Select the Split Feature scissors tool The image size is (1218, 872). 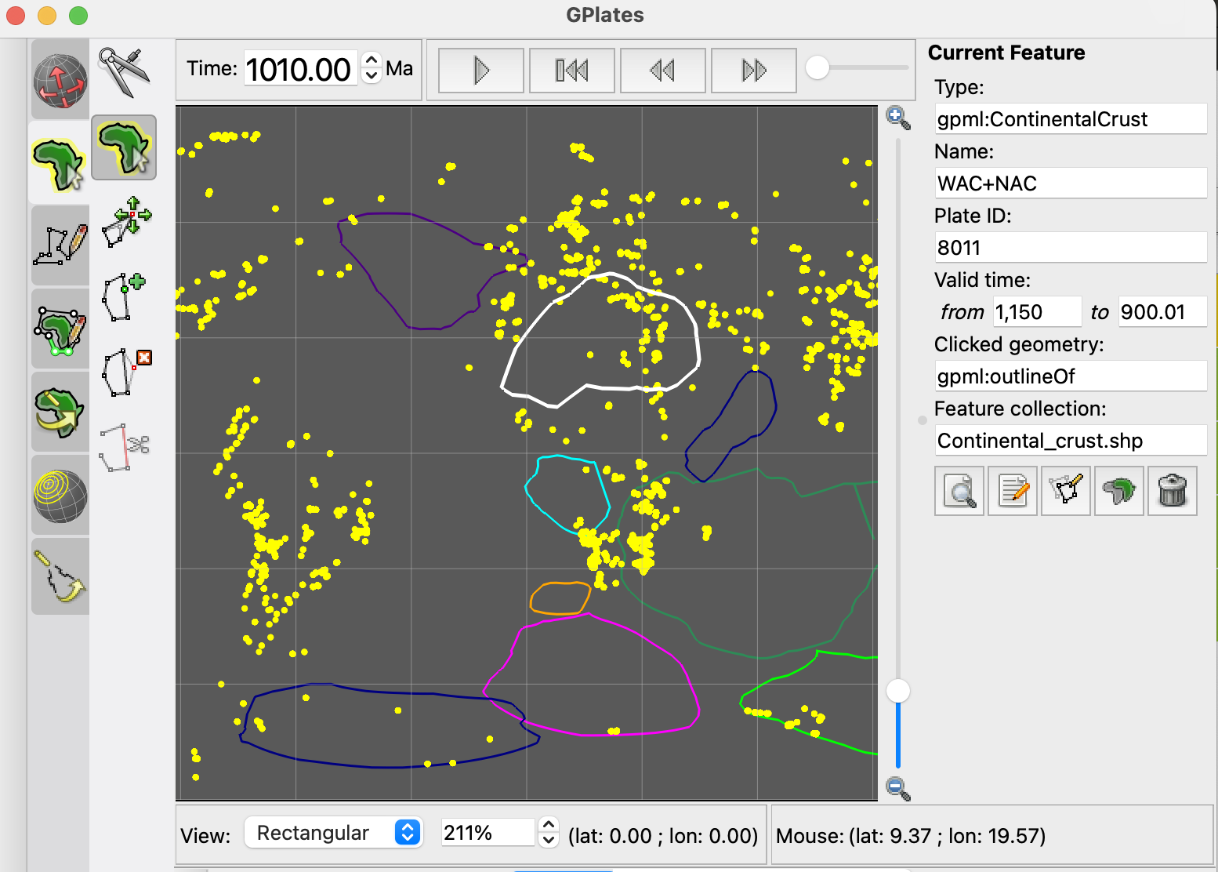pos(124,448)
